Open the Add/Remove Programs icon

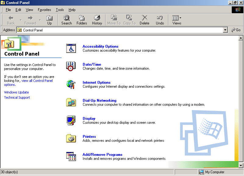pyautogui.click(x=71, y=156)
